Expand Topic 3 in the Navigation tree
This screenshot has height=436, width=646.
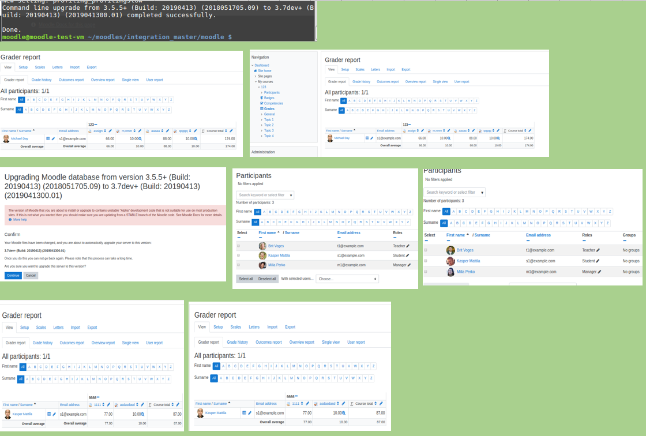click(x=262, y=131)
